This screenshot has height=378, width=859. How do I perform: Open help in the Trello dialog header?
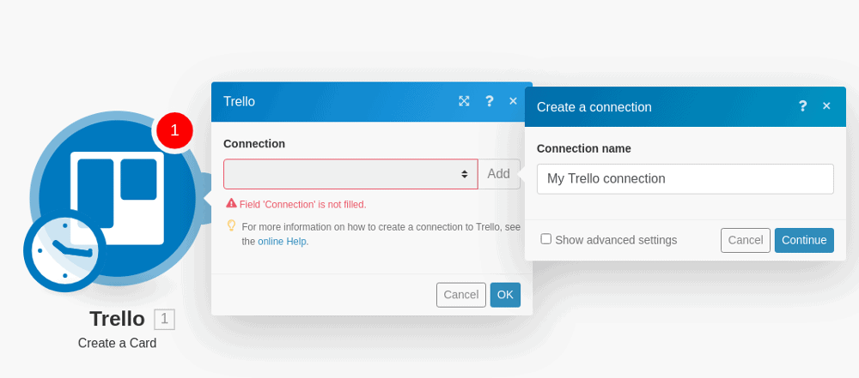[490, 101]
